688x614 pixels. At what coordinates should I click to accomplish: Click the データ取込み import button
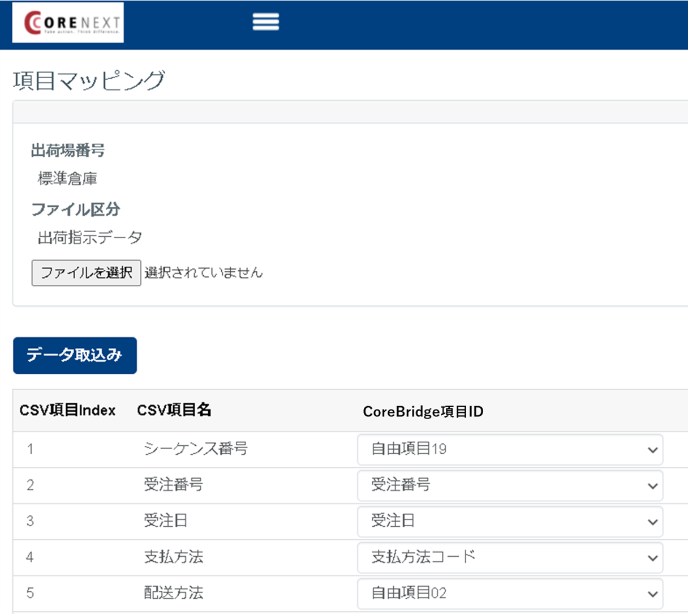[x=75, y=355]
